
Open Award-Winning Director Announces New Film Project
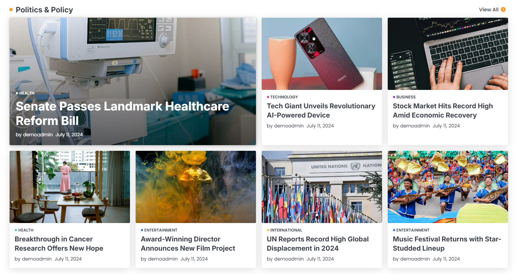click(188, 244)
